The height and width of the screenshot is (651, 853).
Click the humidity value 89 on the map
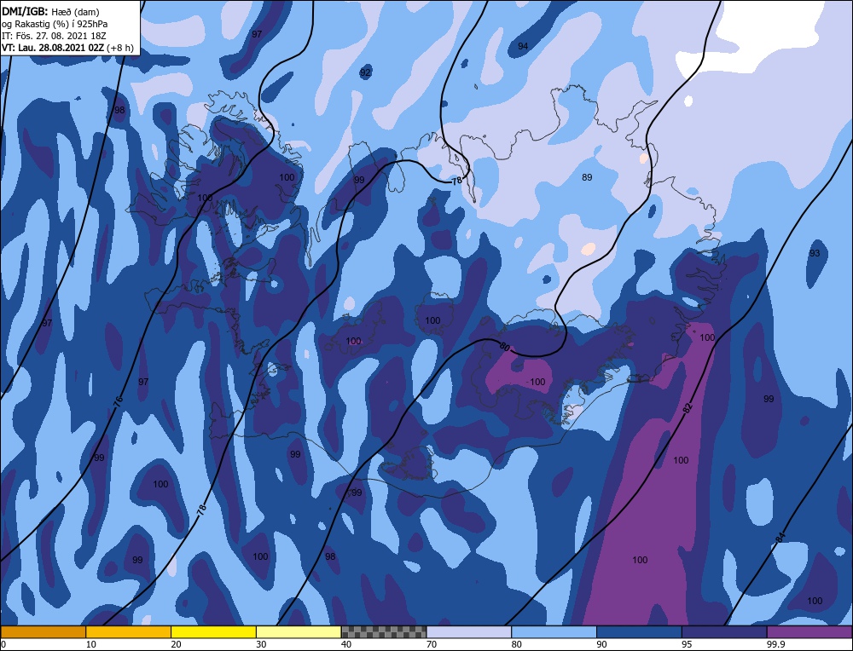587,177
